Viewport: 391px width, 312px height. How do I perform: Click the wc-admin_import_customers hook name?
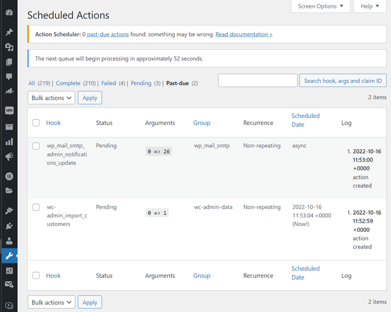67,216
